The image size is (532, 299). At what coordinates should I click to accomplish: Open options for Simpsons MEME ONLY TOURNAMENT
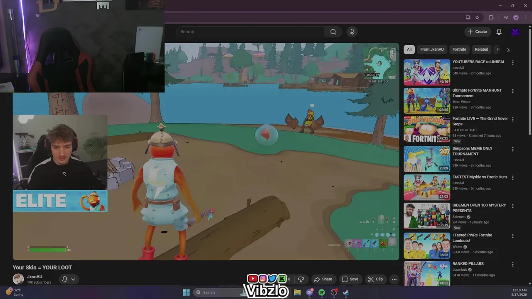[512, 149]
